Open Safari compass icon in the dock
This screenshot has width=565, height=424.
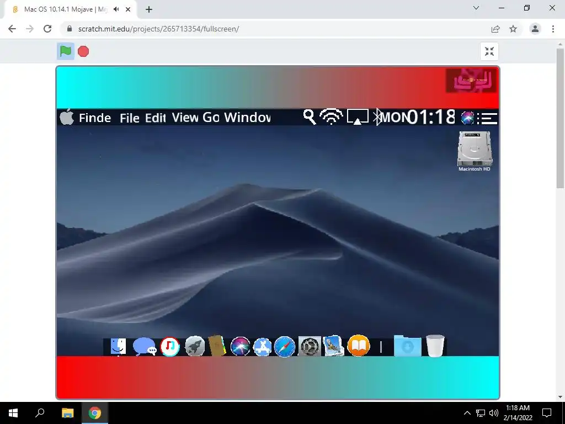point(284,347)
